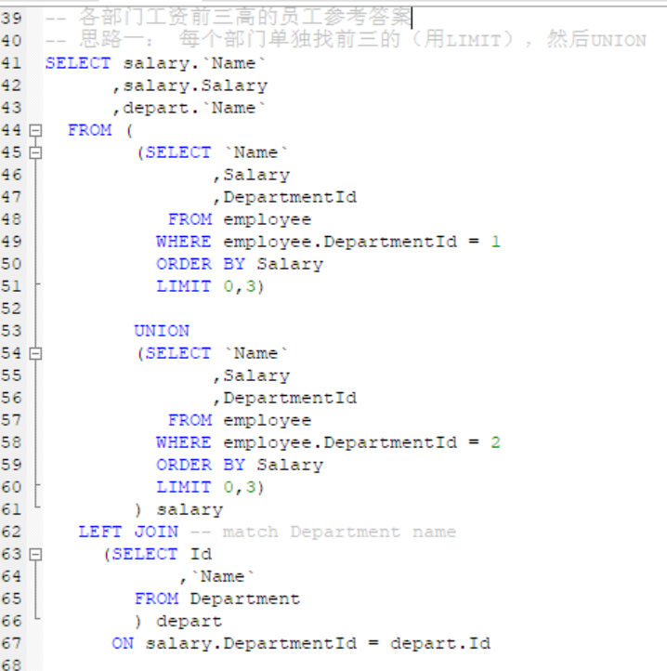Viewport: 667px width, 671px height.
Task: Click 'LIMIT 0,3)' on line 51
Action: [x=211, y=286]
